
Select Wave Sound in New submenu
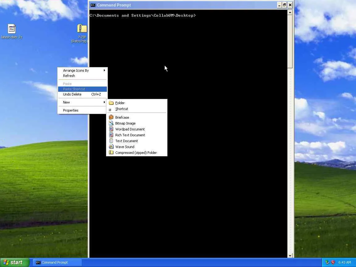(x=137, y=147)
